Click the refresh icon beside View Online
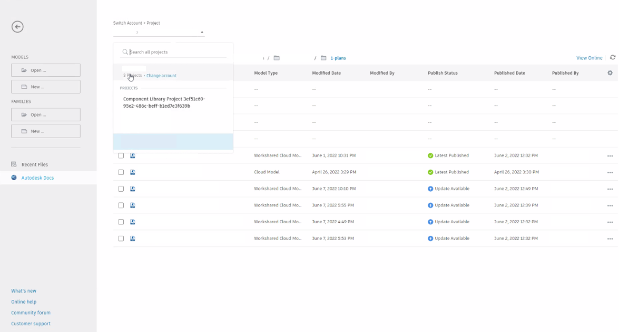The image size is (619, 332). click(612, 58)
